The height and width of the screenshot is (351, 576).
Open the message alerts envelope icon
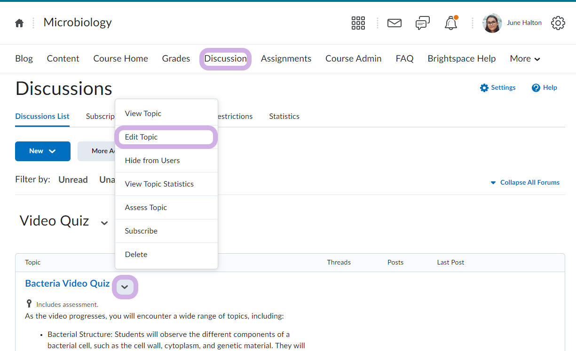tap(394, 23)
